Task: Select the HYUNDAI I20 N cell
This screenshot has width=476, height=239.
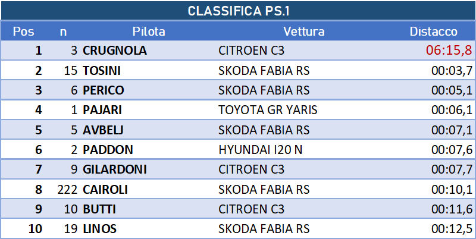Action: 260,150
